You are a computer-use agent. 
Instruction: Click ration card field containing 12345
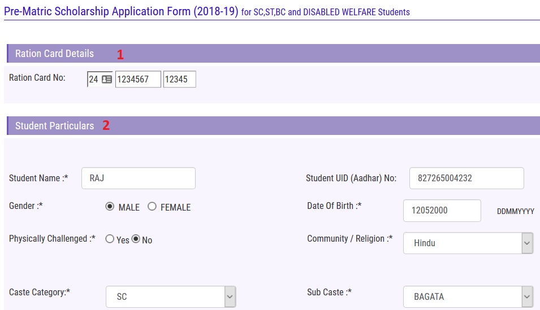coord(179,80)
